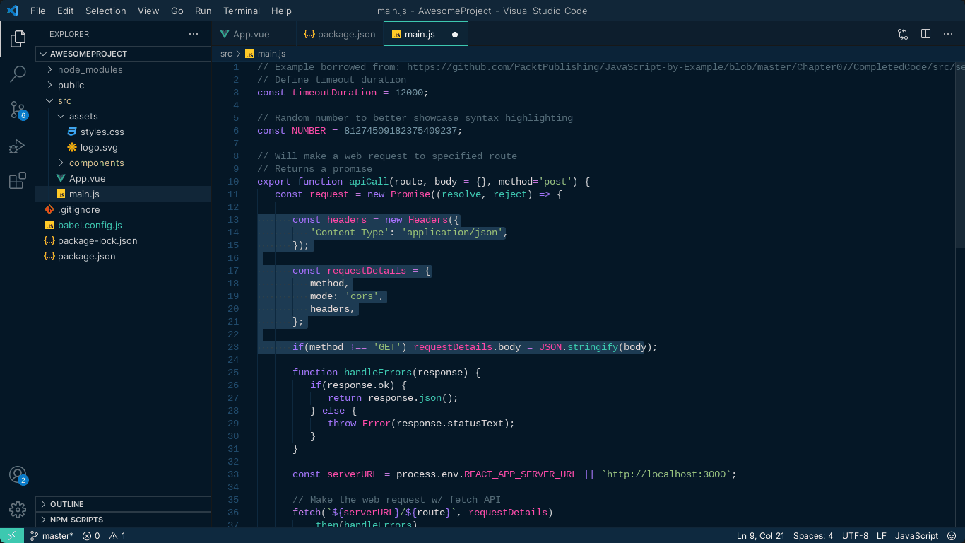Open the Terminal menu
Screen dimensions: 965x543
pos(242,11)
